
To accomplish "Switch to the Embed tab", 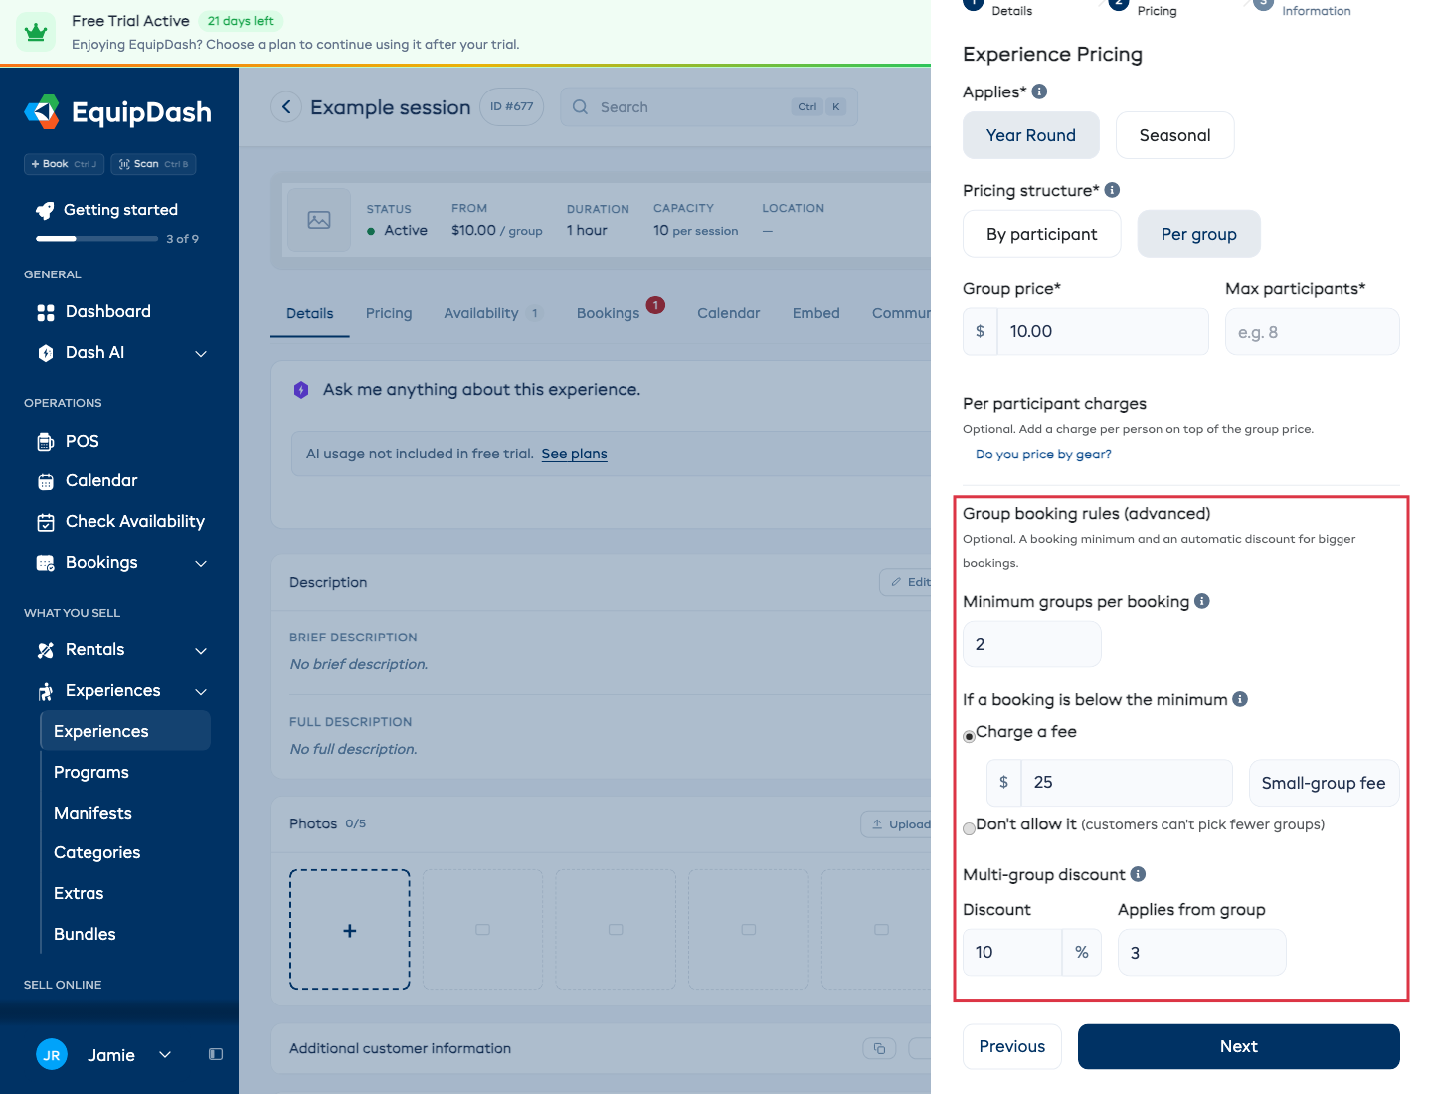I will point(816,313).
